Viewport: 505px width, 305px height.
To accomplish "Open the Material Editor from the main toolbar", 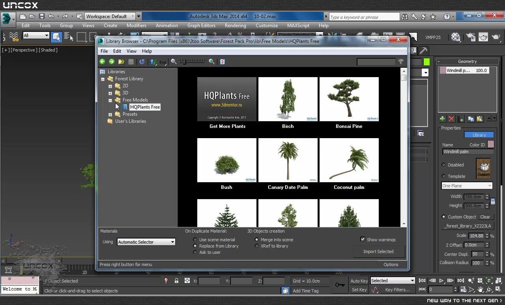I will pos(456,37).
